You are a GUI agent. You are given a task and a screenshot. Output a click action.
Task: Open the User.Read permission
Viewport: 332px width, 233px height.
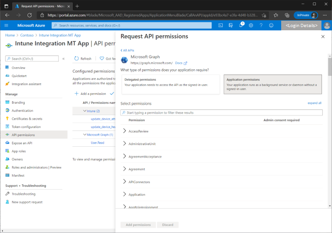click(98, 143)
